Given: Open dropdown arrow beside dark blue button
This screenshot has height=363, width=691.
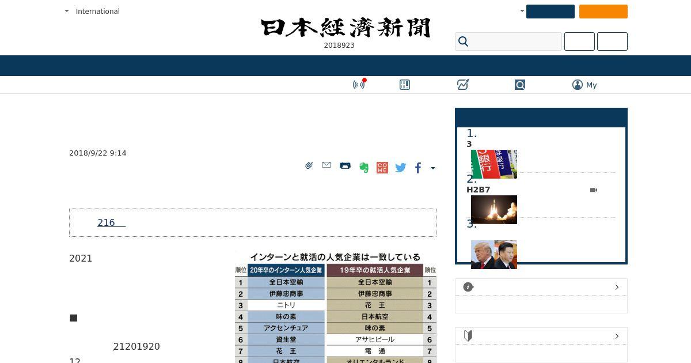Looking at the screenshot, I should 522,11.
